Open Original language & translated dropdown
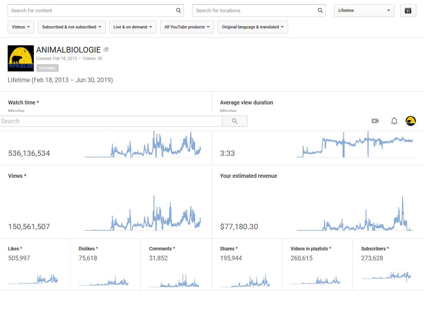Viewport: 424px width, 311px height. (253, 27)
